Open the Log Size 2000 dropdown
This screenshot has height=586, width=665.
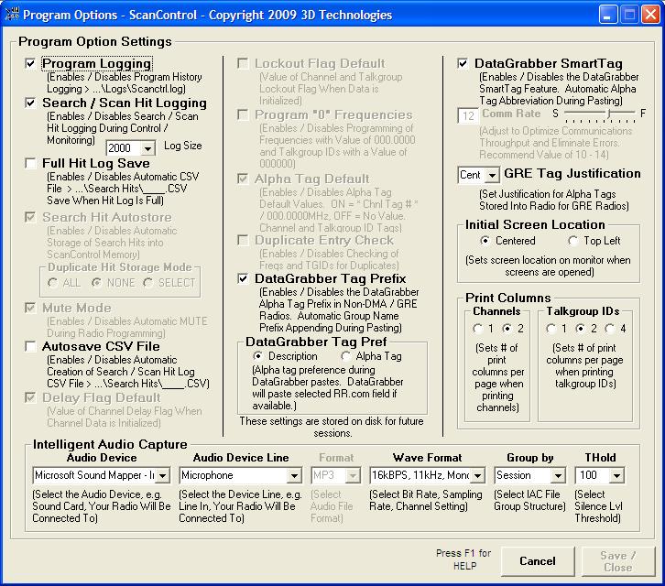[x=147, y=148]
